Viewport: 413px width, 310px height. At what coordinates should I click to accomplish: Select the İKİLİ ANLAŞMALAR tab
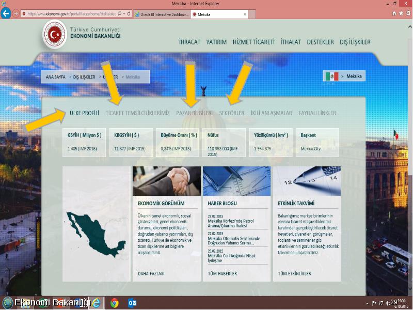coord(272,113)
